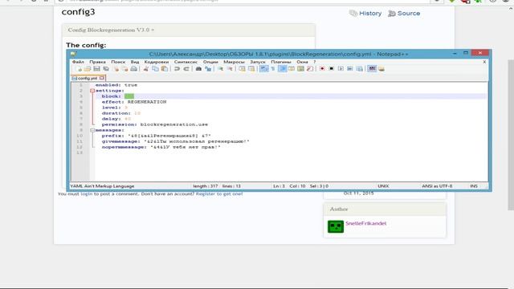Open the Опции menu

pos(210,62)
